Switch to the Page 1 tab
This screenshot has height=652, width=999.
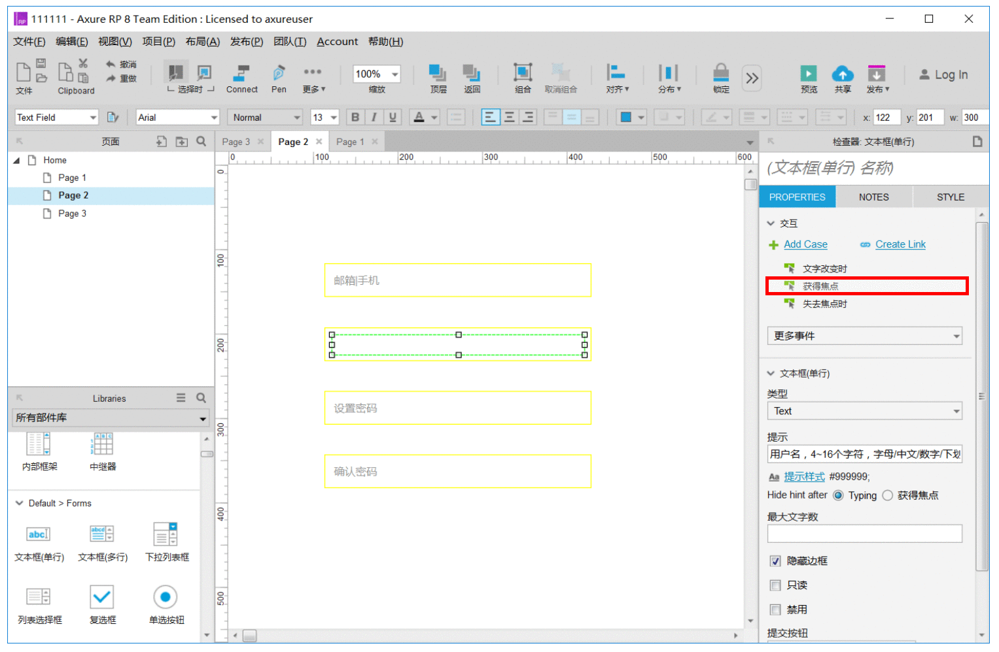click(x=350, y=142)
